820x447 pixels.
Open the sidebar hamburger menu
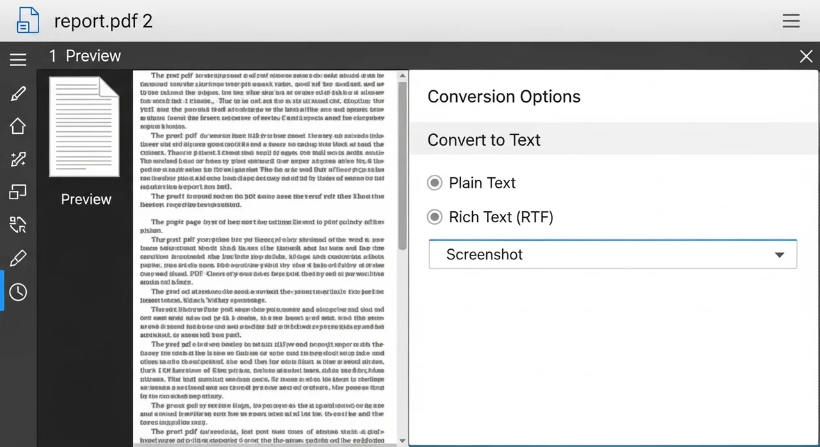[18, 60]
